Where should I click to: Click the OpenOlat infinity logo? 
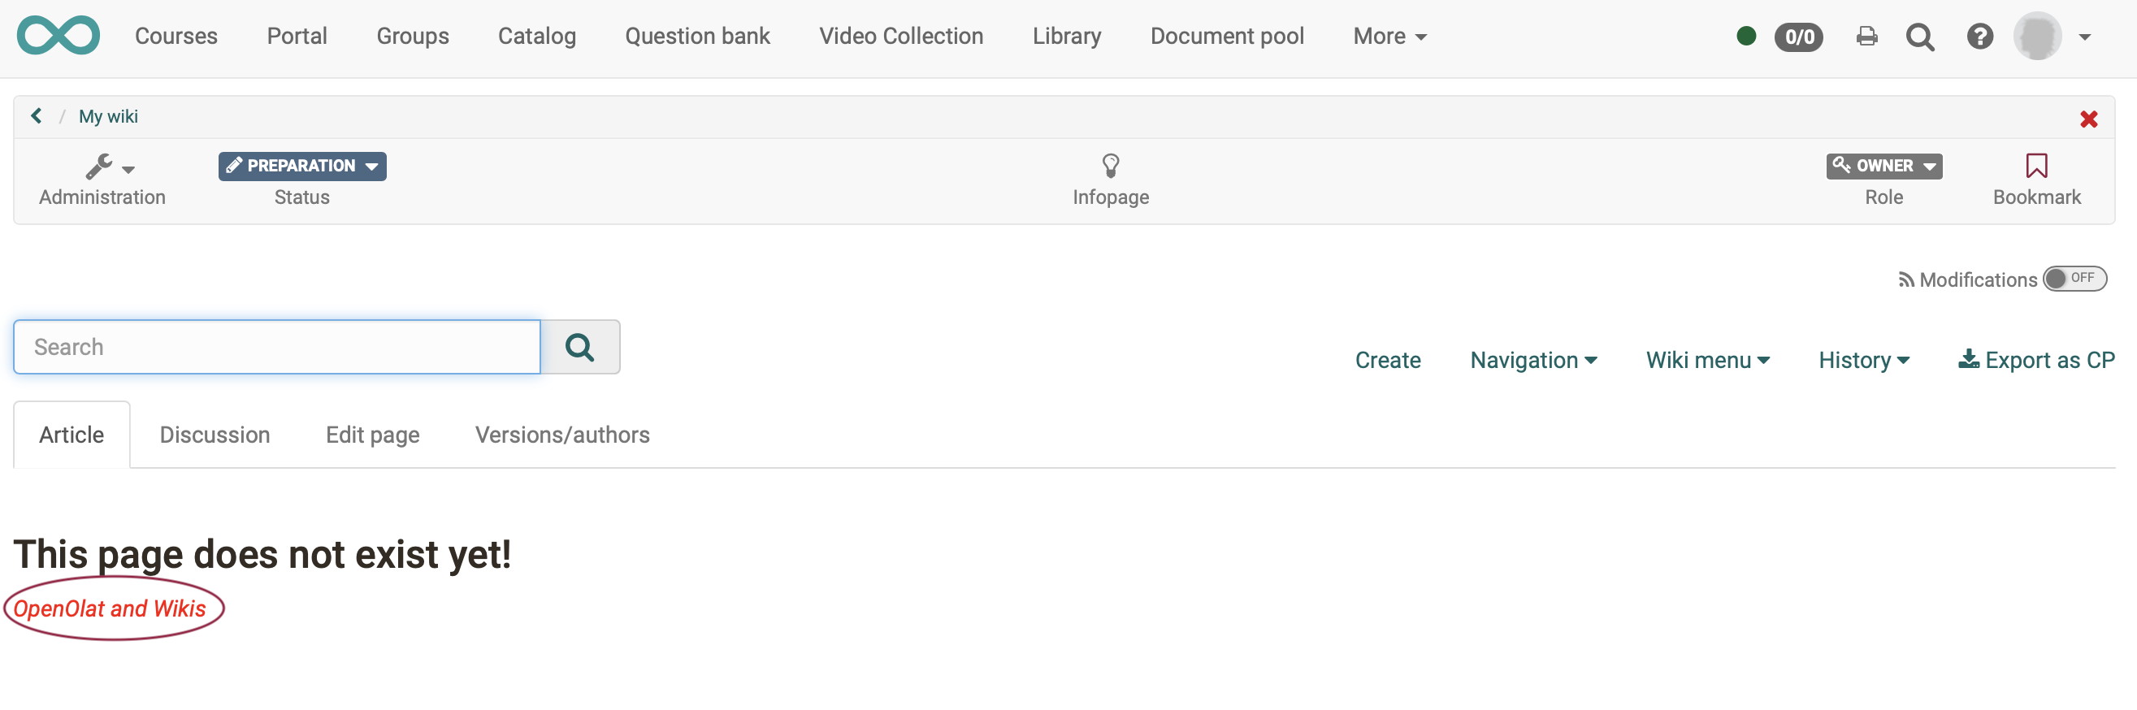pyautogui.click(x=58, y=37)
